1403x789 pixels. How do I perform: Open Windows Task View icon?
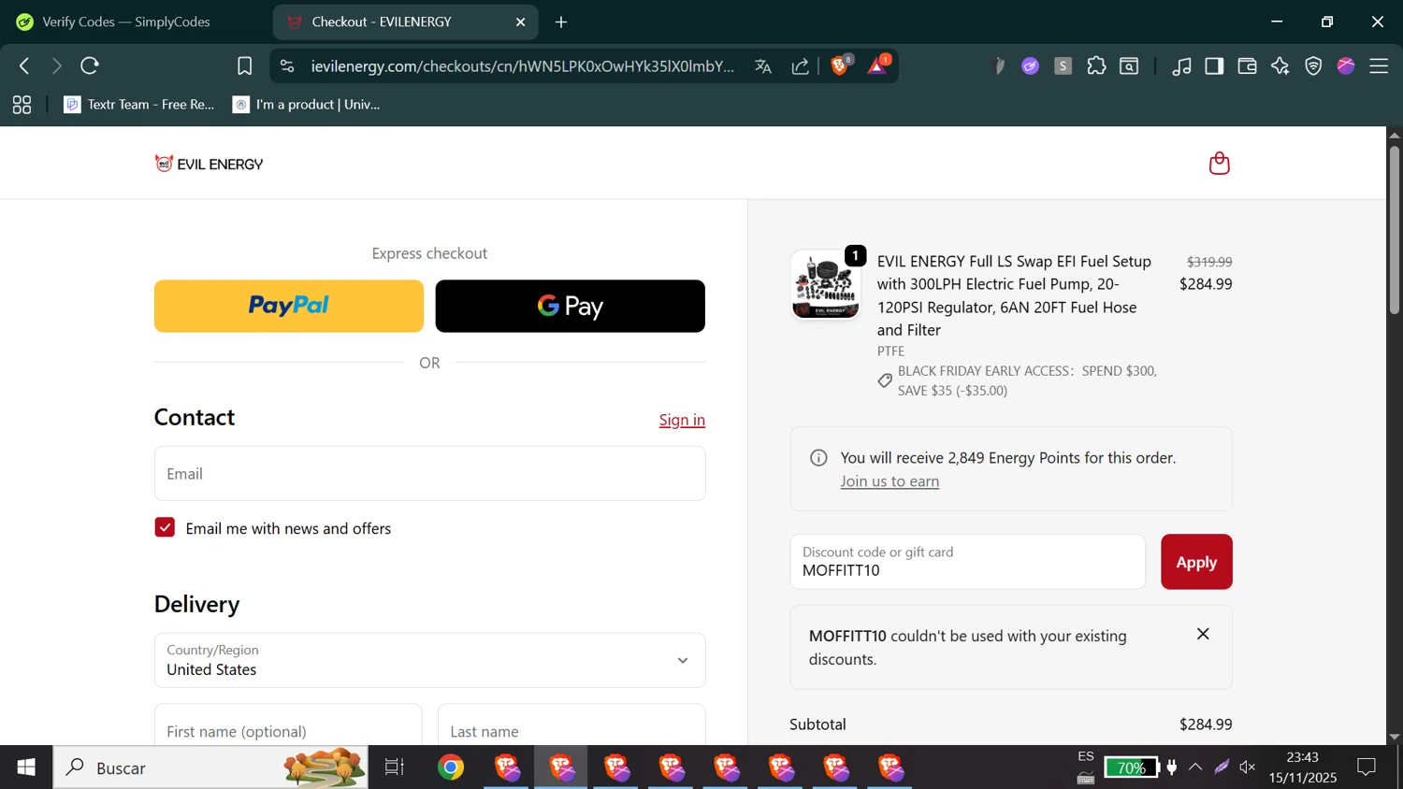pos(395,767)
